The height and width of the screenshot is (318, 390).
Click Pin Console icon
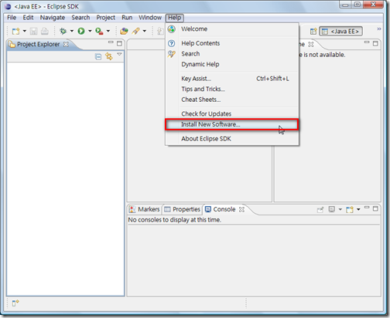pyautogui.click(x=320, y=210)
